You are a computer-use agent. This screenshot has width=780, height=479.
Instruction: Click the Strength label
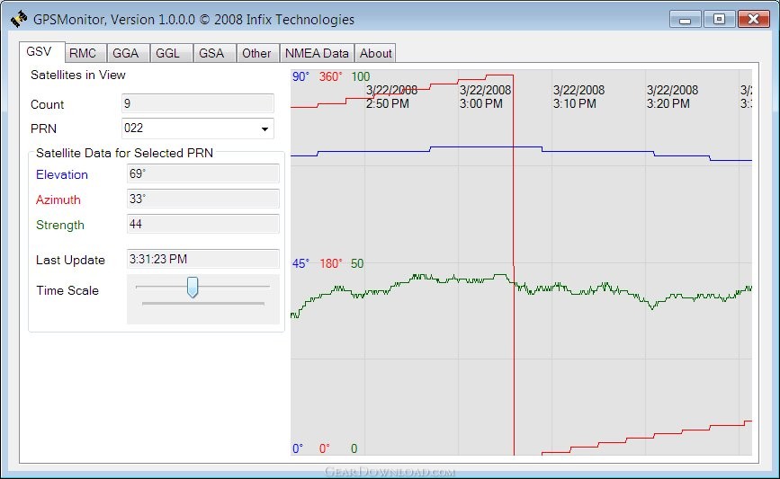click(x=60, y=225)
